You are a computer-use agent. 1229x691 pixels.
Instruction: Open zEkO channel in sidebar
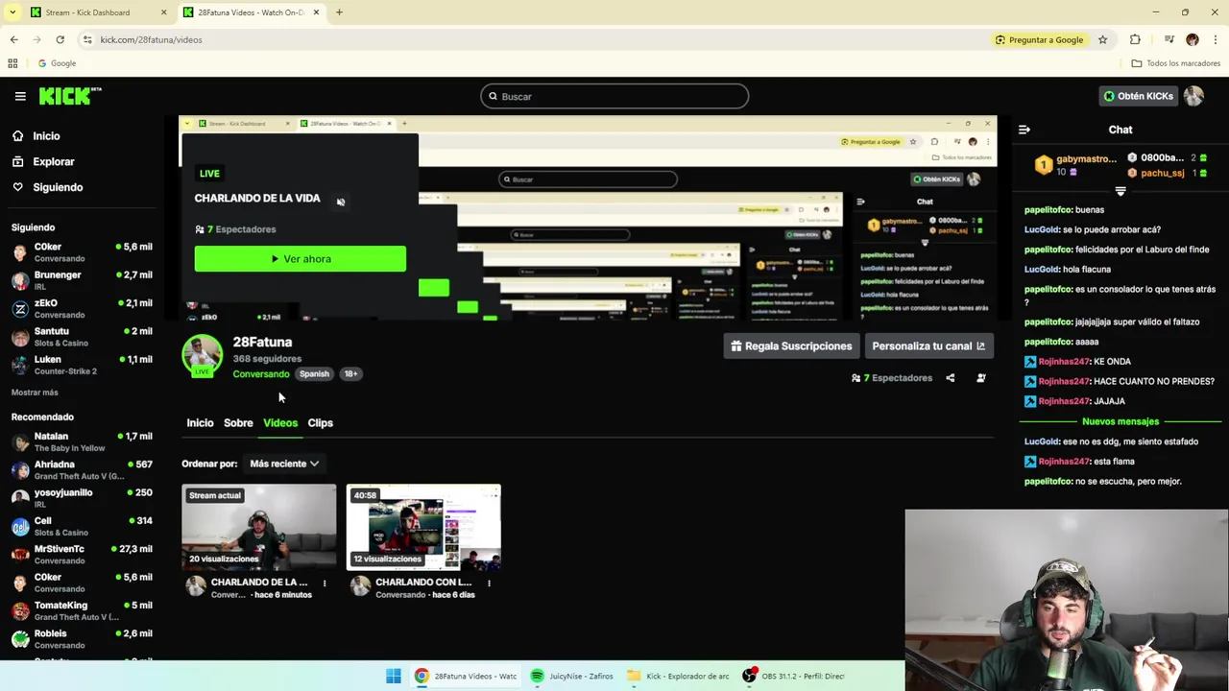point(82,308)
